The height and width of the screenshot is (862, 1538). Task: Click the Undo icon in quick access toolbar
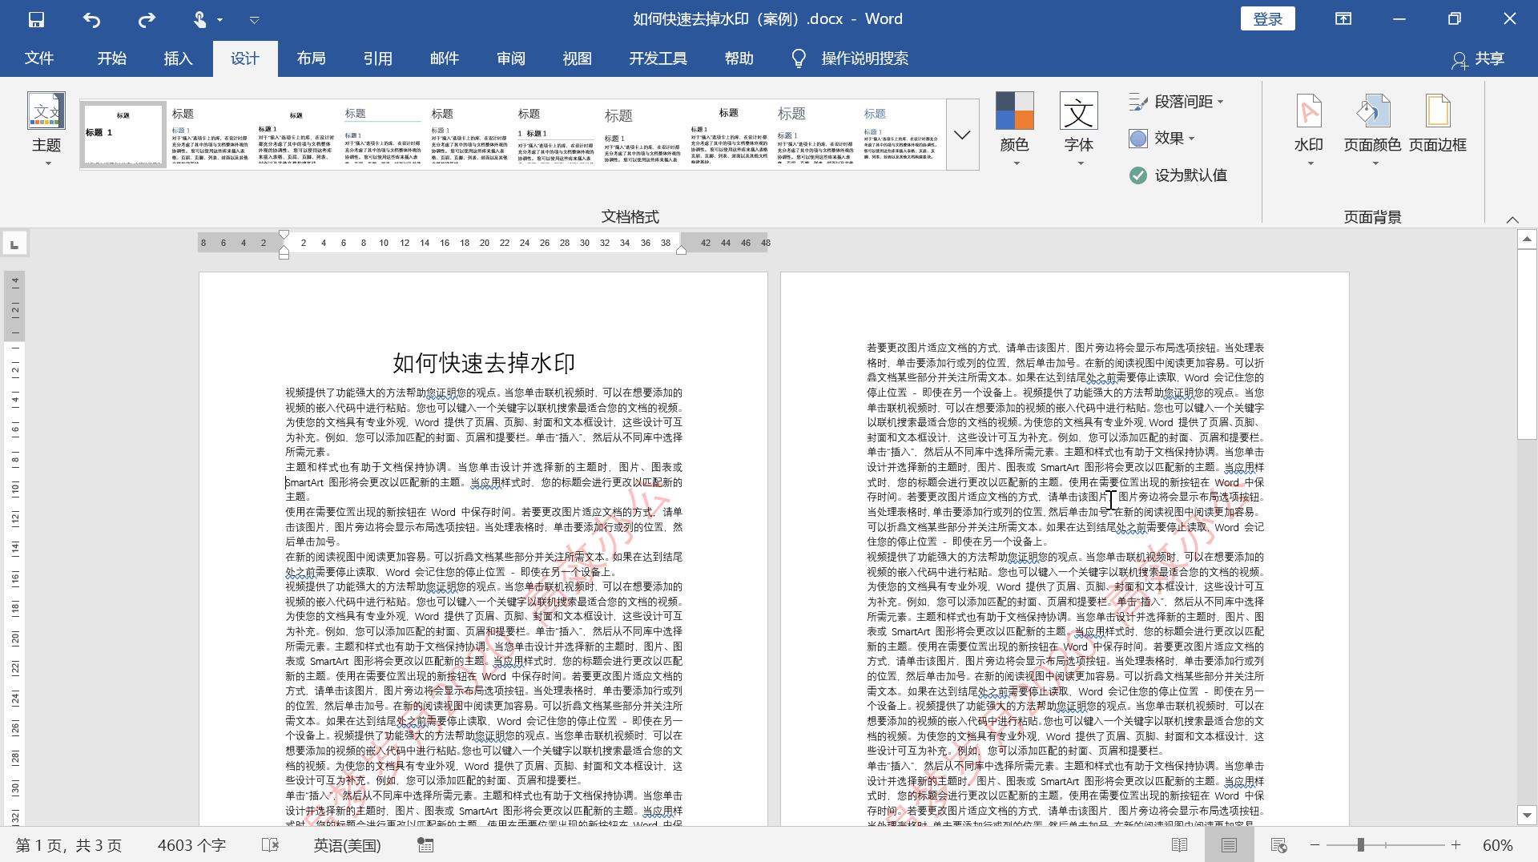92,19
